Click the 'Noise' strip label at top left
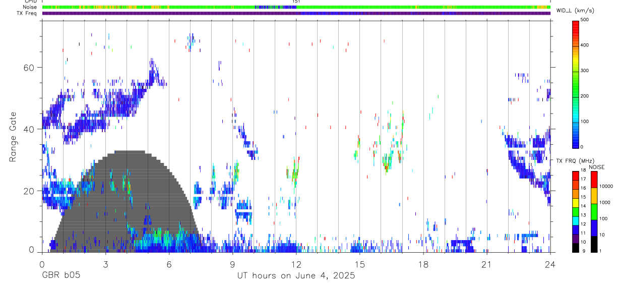 [31, 7]
